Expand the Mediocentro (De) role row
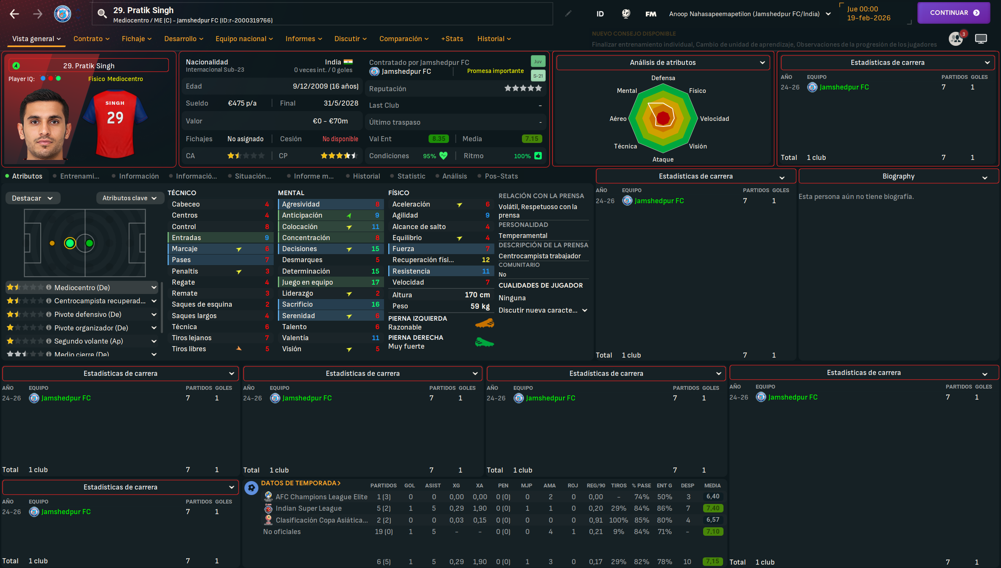Image resolution: width=1001 pixels, height=568 pixels. 154,287
